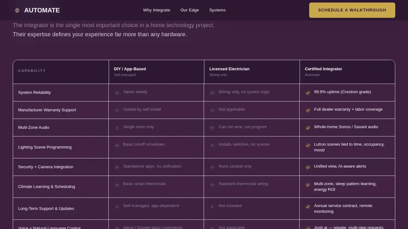
Task: Click the Automate logo icon
Action: 17,10
